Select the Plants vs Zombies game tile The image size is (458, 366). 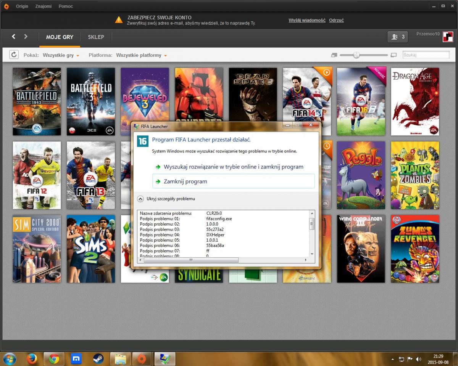(x=415, y=175)
